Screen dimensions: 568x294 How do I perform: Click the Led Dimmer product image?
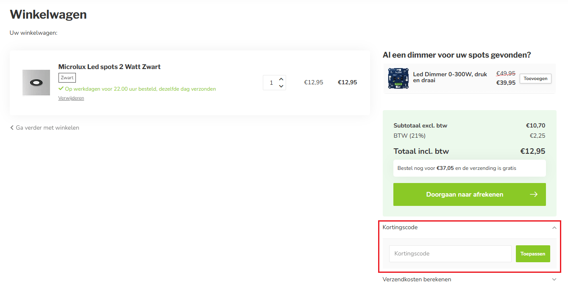tap(398, 78)
